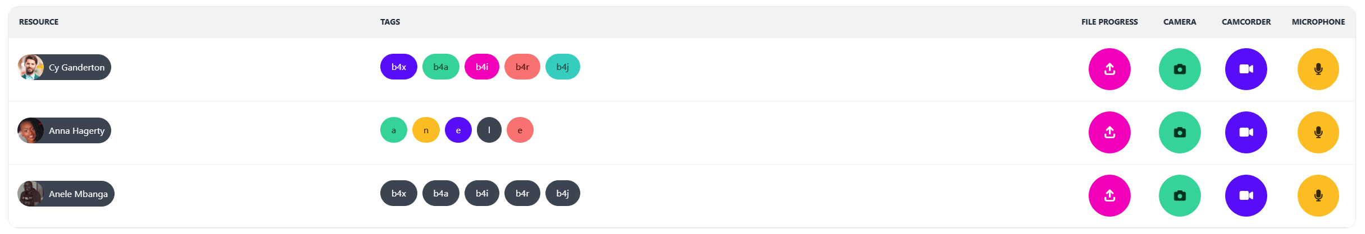Click camera icon for Anele Mbanga

(x=1180, y=196)
